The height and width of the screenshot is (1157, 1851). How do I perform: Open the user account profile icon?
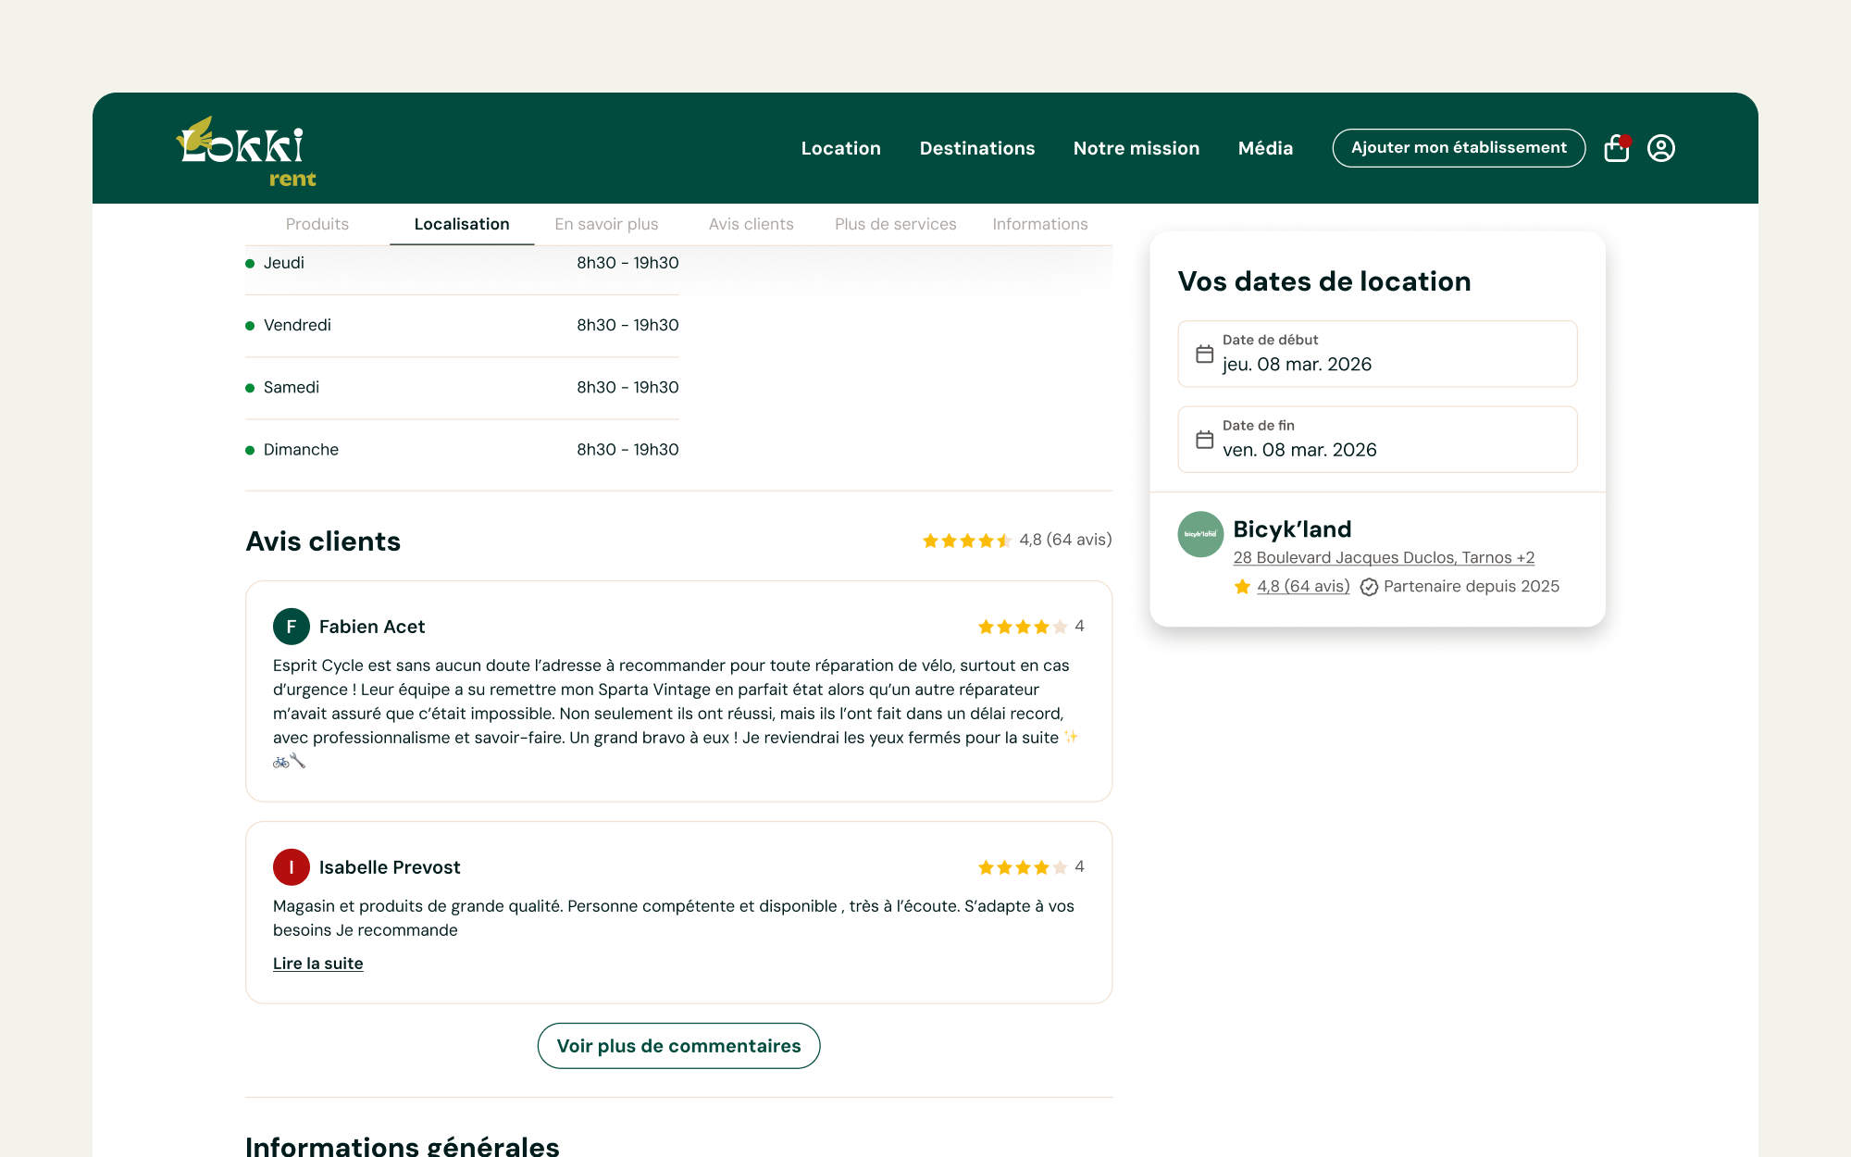pyautogui.click(x=1661, y=148)
